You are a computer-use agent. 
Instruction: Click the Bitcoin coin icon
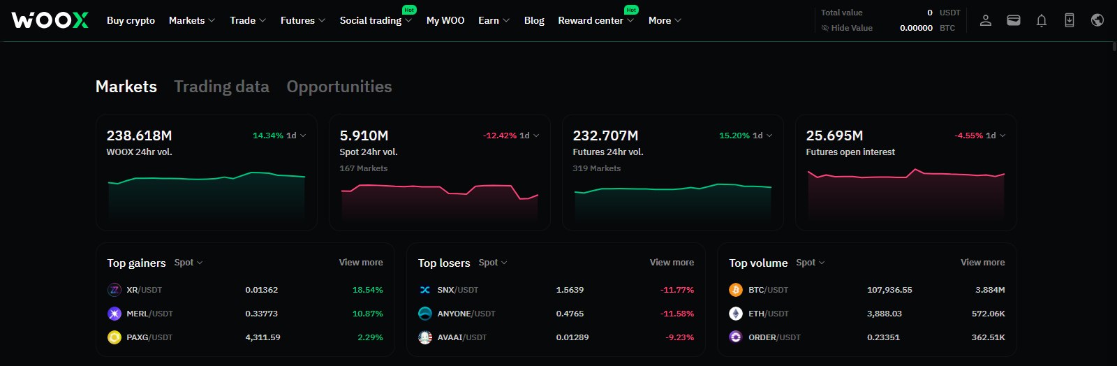[x=736, y=290]
